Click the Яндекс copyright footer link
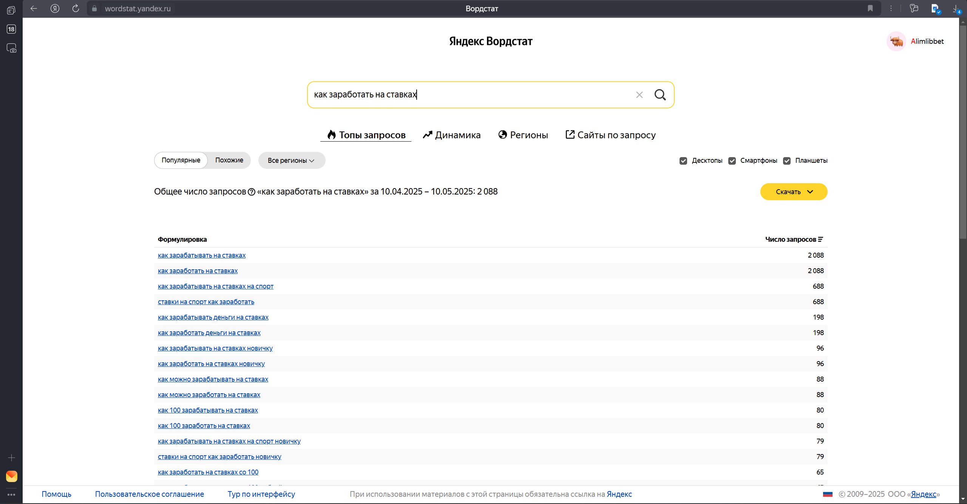 tap(923, 494)
